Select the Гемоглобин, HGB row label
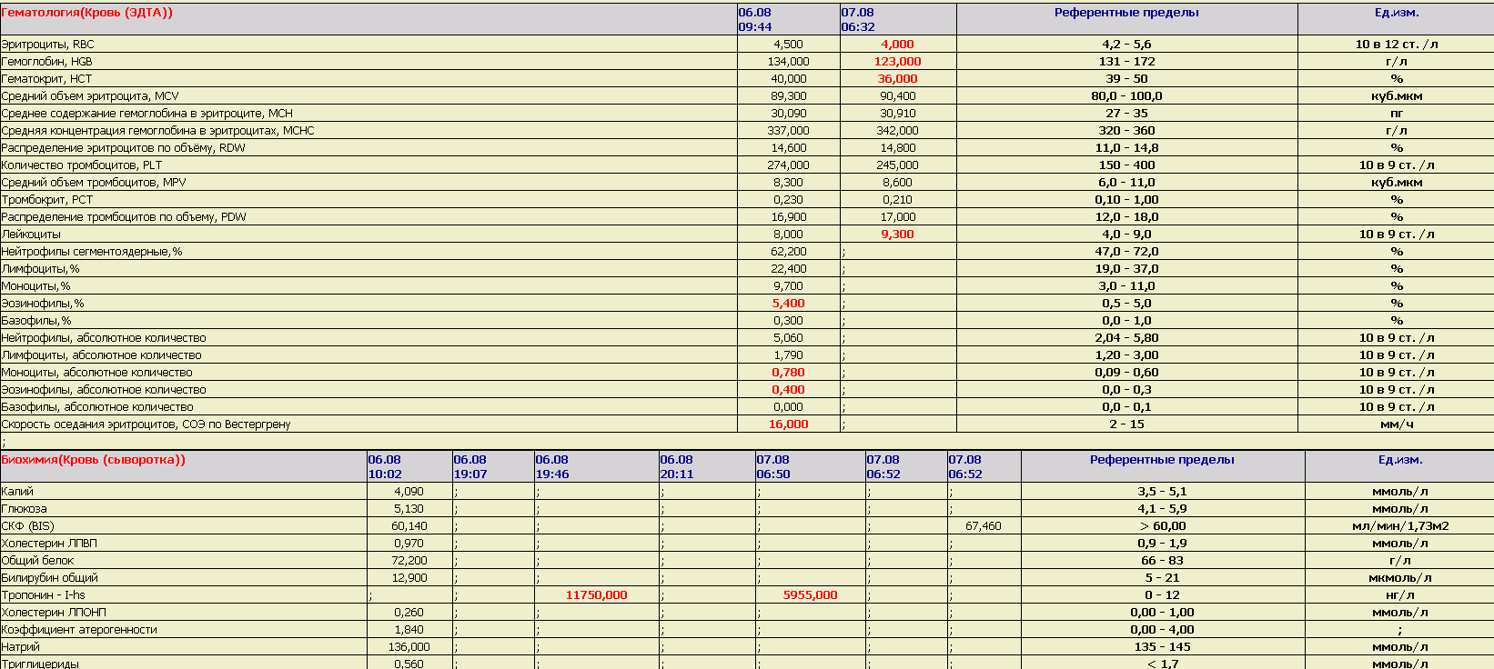 [47, 62]
